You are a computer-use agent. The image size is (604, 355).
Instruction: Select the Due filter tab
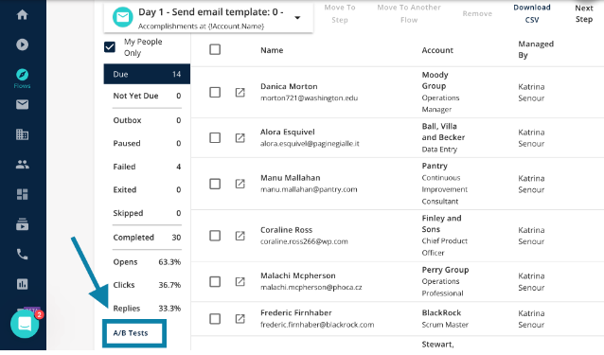[147, 74]
